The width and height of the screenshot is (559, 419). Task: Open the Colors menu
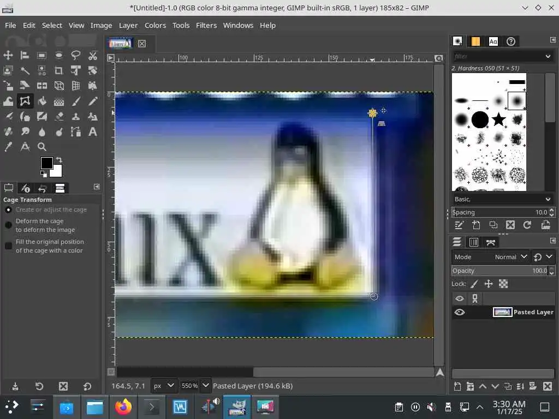155,25
